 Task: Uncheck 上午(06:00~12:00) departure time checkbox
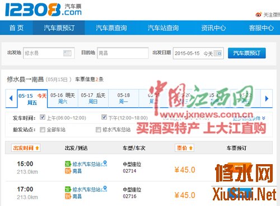point(43,117)
